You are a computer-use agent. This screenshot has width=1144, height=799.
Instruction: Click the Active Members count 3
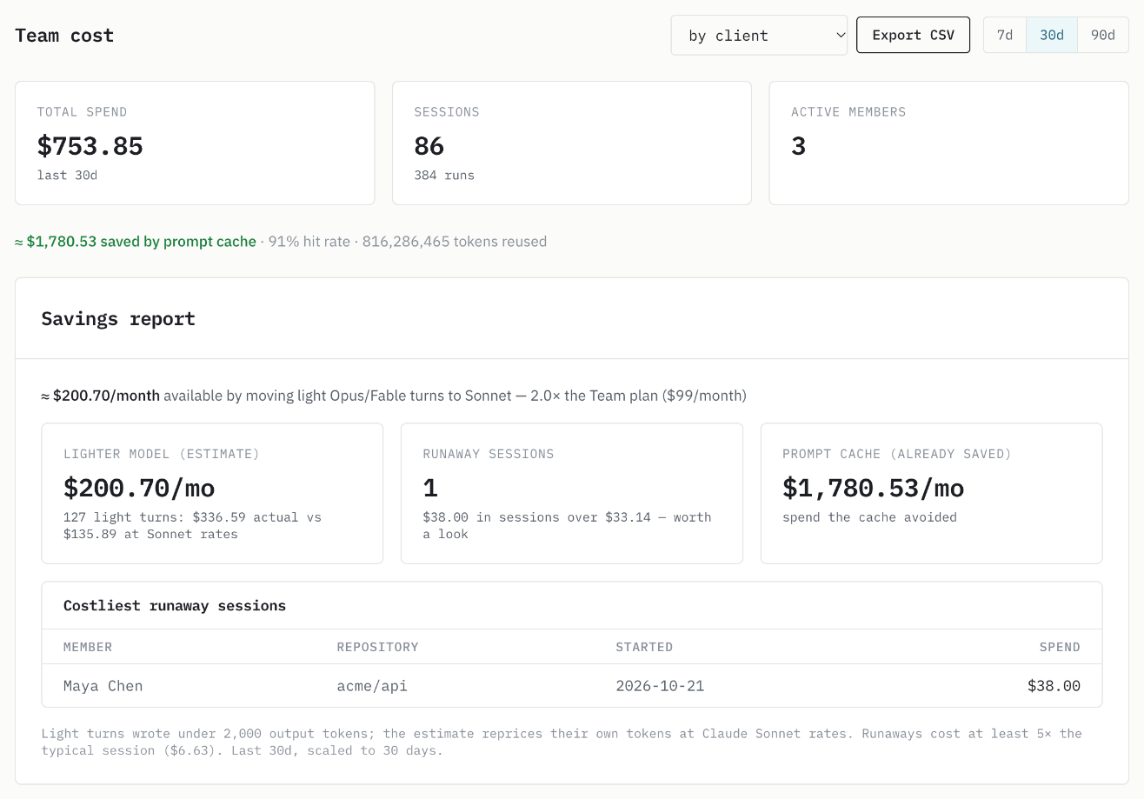coord(798,145)
